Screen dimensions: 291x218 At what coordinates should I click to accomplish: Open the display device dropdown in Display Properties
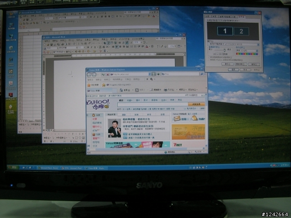pos(258,45)
